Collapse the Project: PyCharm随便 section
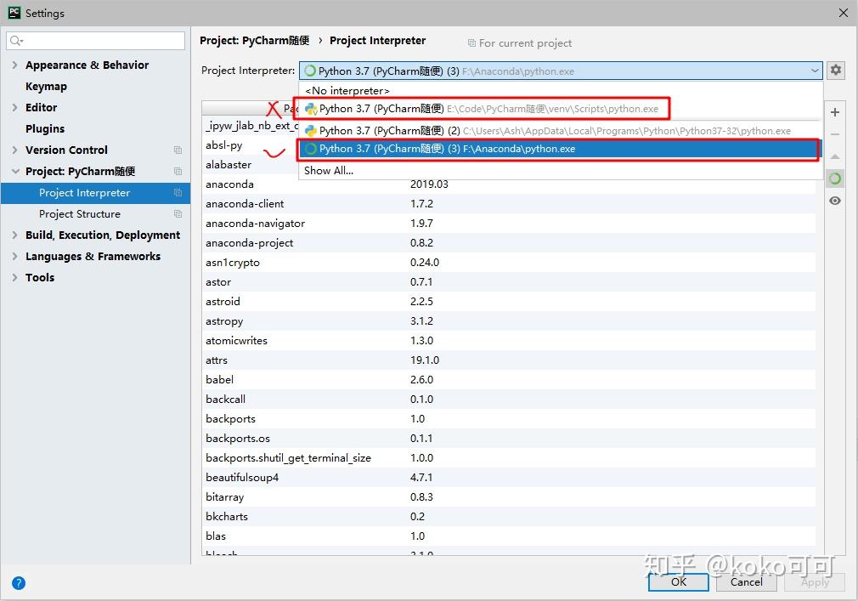 (15, 171)
